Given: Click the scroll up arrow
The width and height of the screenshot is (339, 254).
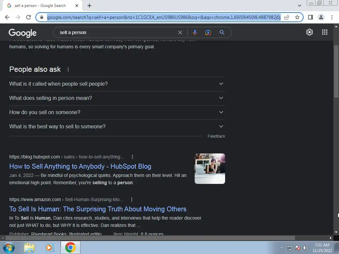Looking at the screenshot, I should (336, 26).
